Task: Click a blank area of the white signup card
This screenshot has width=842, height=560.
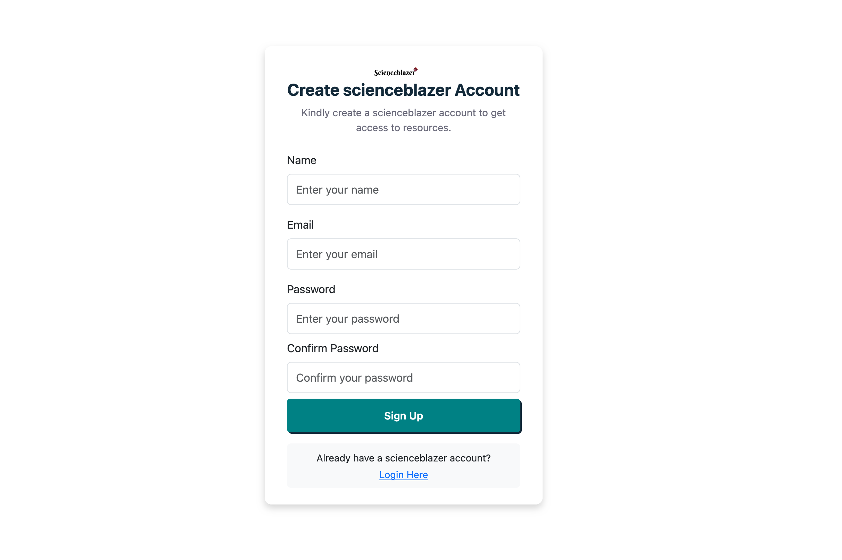Action: point(403,497)
